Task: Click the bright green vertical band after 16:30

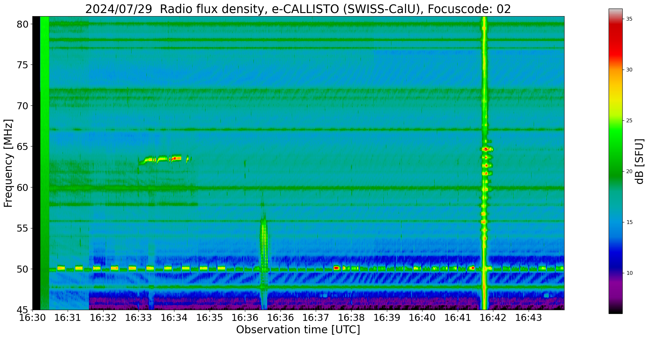Action: [x=45, y=163]
